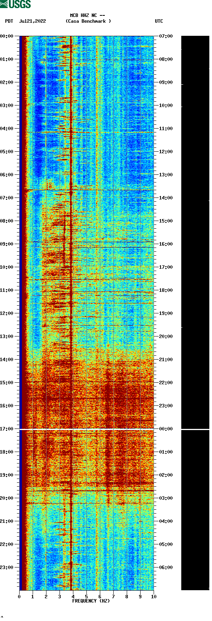Select the UTC 16:00 time label
The height and width of the screenshot is (621, 212).
[x=166, y=244]
